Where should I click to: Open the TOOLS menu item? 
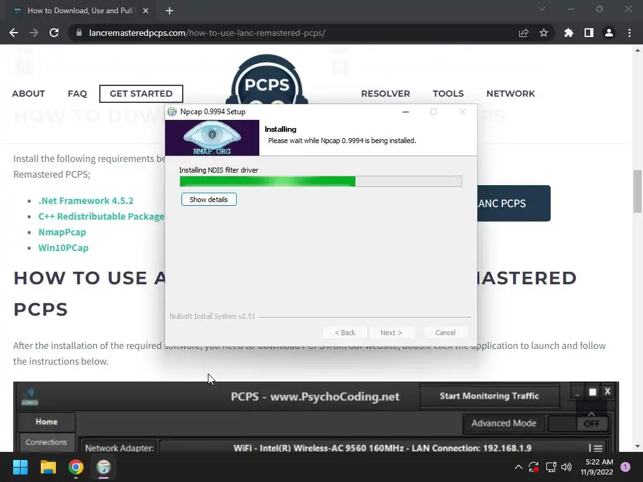[448, 94]
